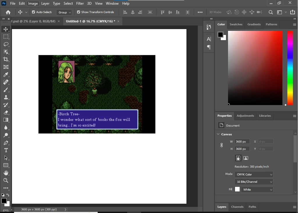299x213 pixels.
Task: Select the Move tool
Action: [x=6, y=29]
